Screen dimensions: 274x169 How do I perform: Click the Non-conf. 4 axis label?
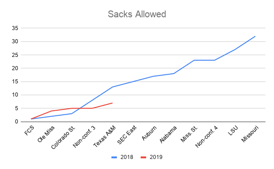pyautogui.click(x=206, y=137)
